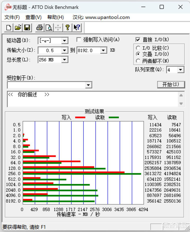Click the 汉化: www.upantool.com text
190x232 pixels.
(101, 17)
